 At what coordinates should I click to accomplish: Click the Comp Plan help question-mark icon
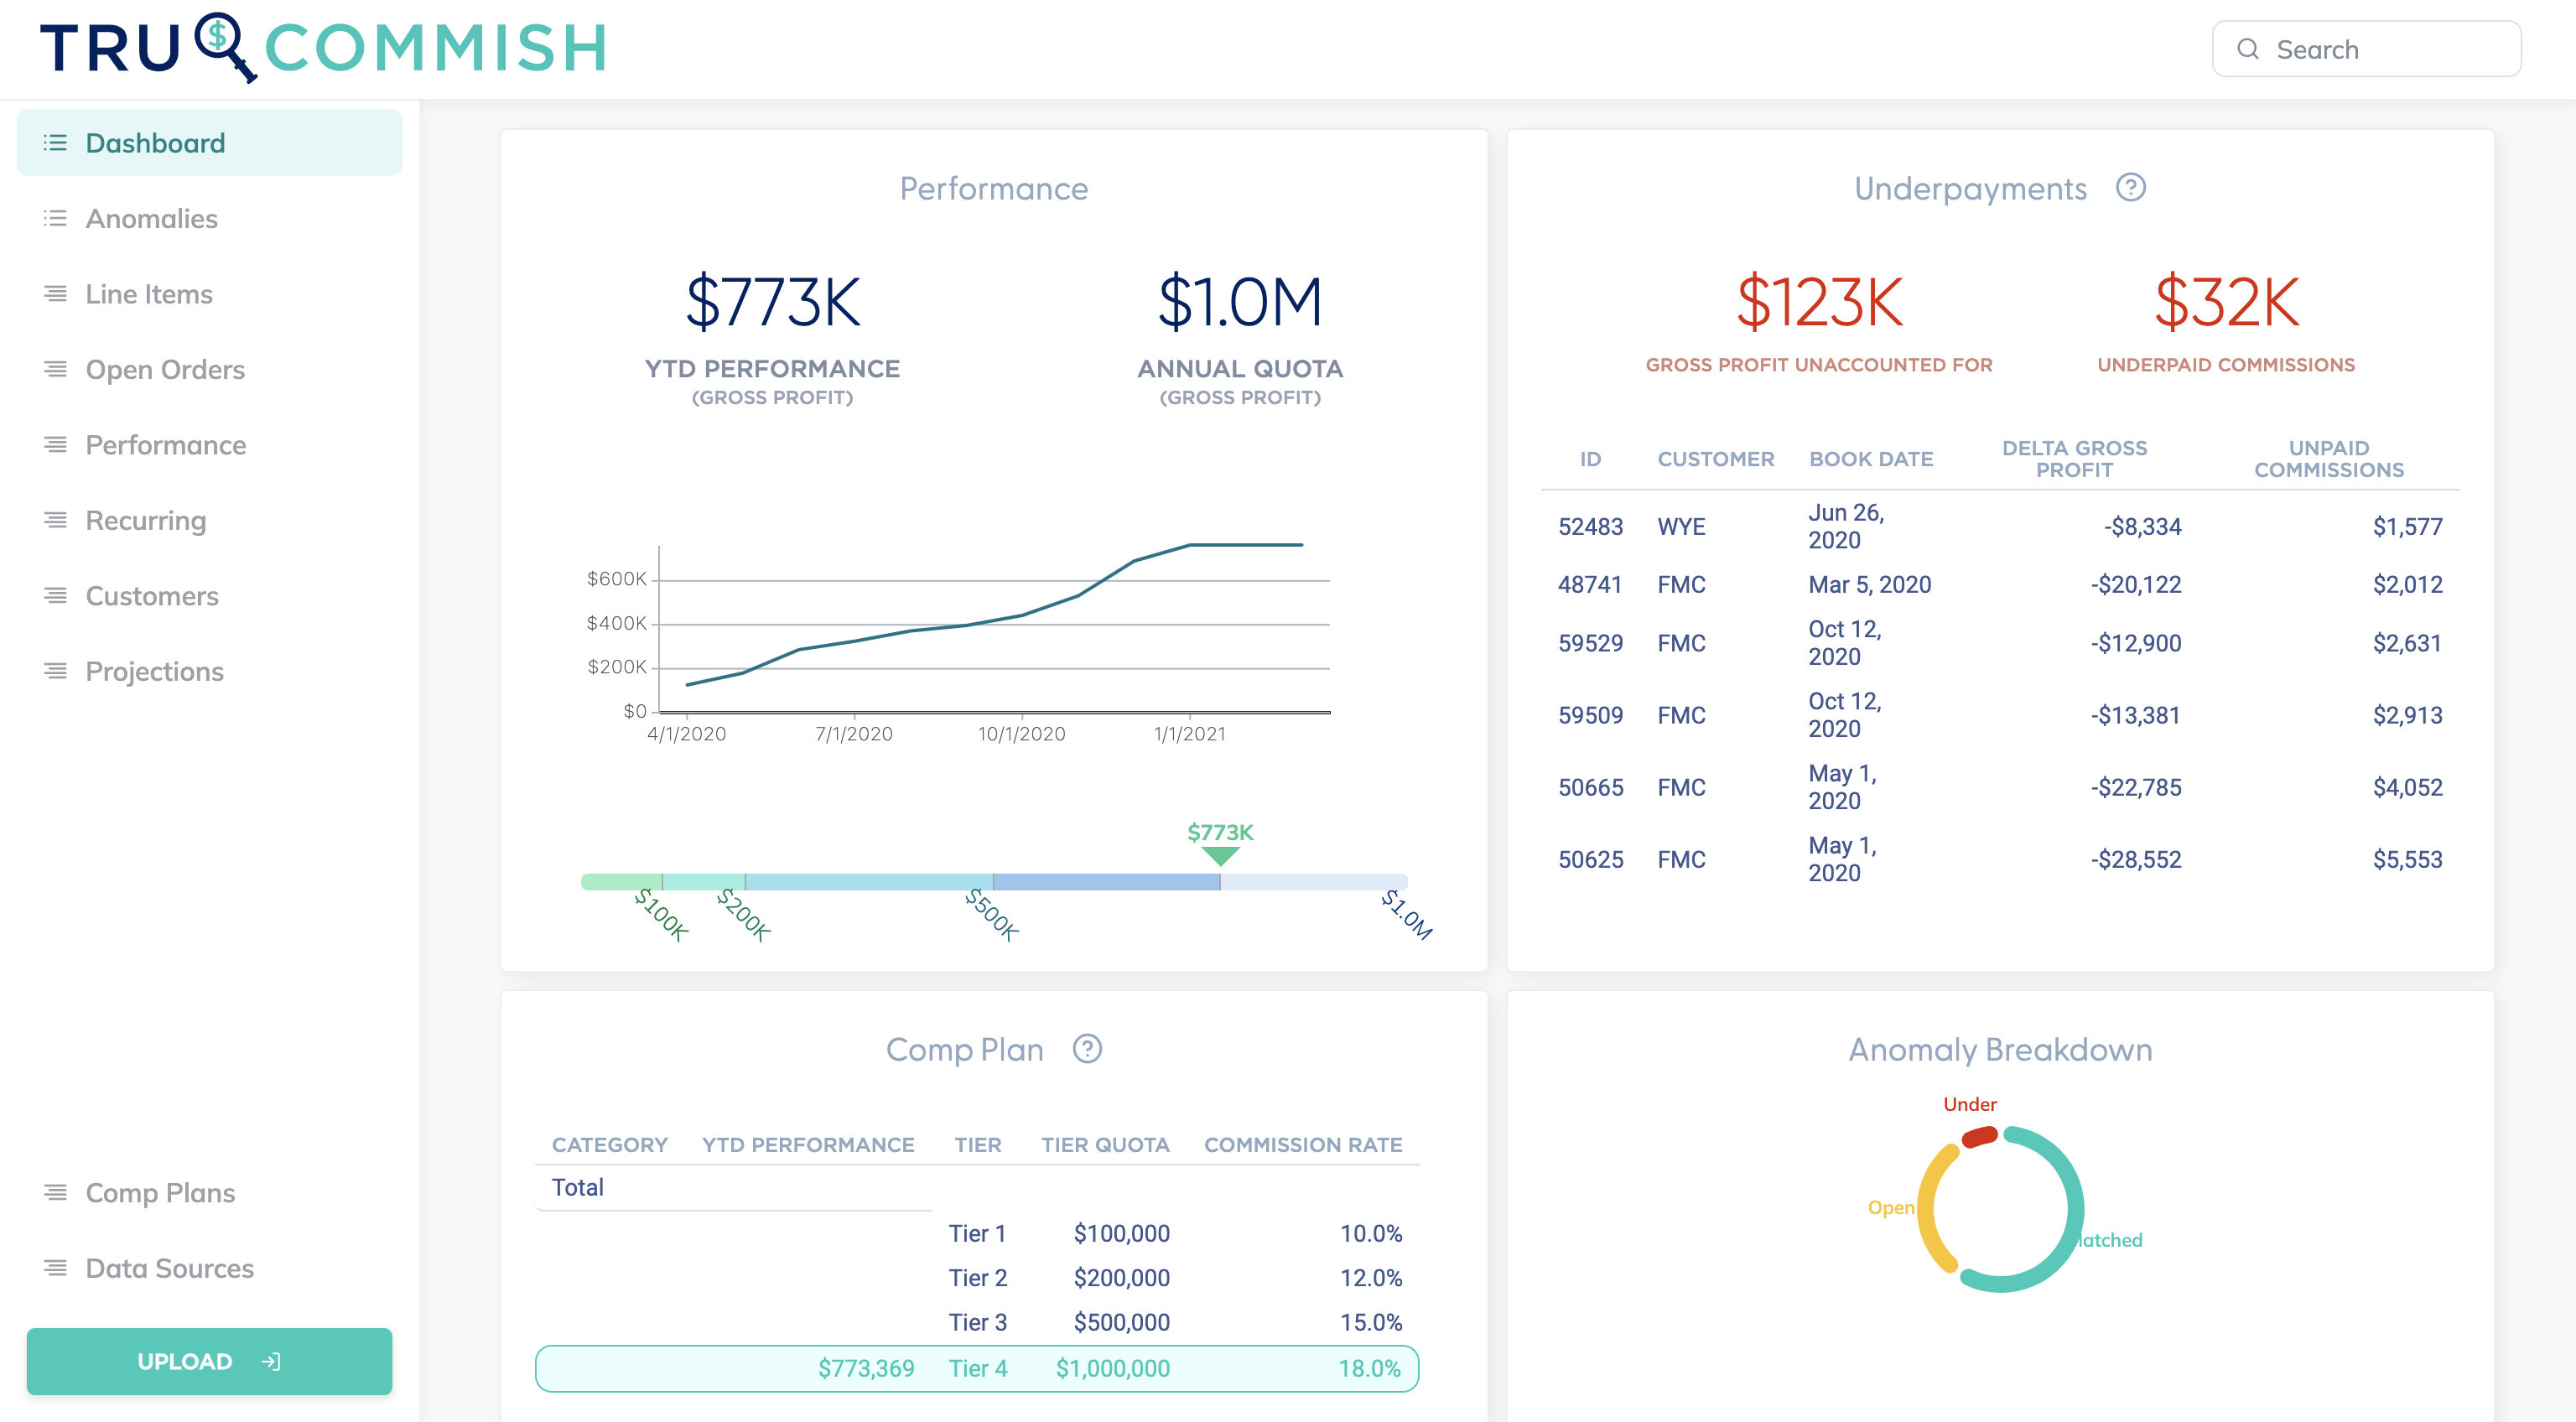pos(1087,1049)
